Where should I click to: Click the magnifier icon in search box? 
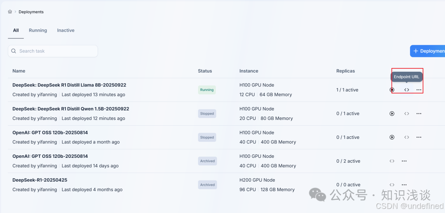pyautogui.click(x=13, y=51)
